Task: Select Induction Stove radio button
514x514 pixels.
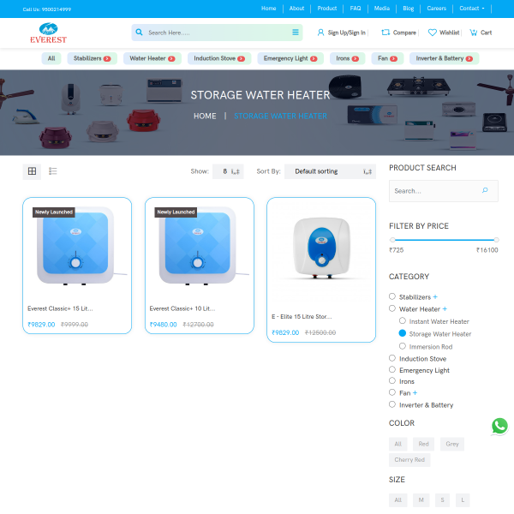Action: (x=392, y=358)
